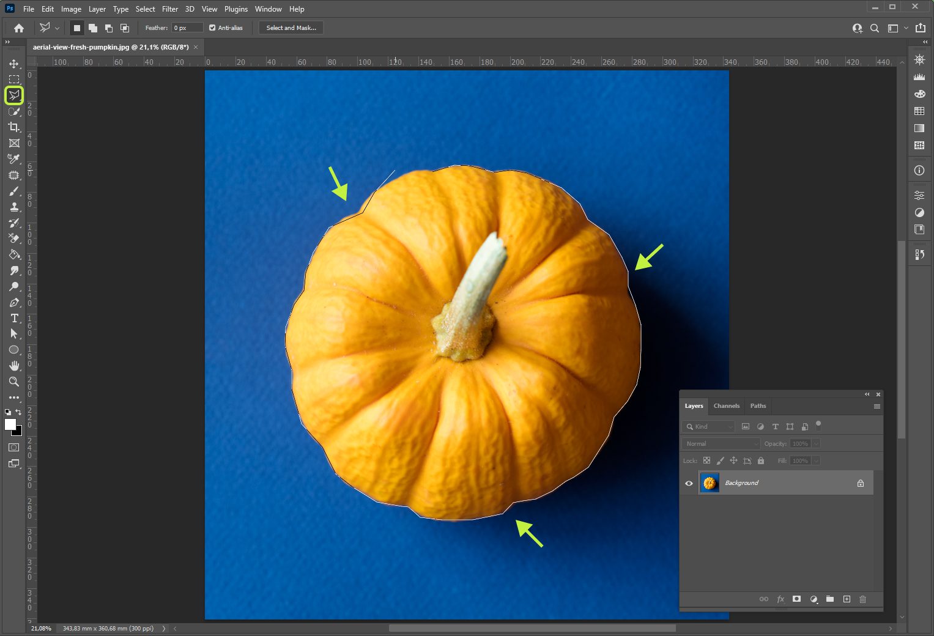Choose Add to selection mode
Screen dimensions: 934x636
click(x=92, y=28)
